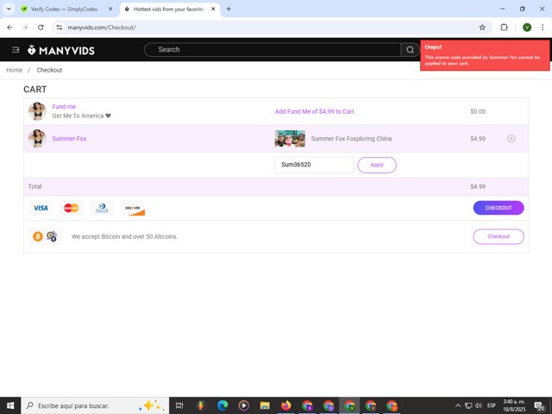Image resolution: width=552 pixels, height=414 pixels.
Task: Click the orange Bitcoin icon
Action: click(x=38, y=236)
